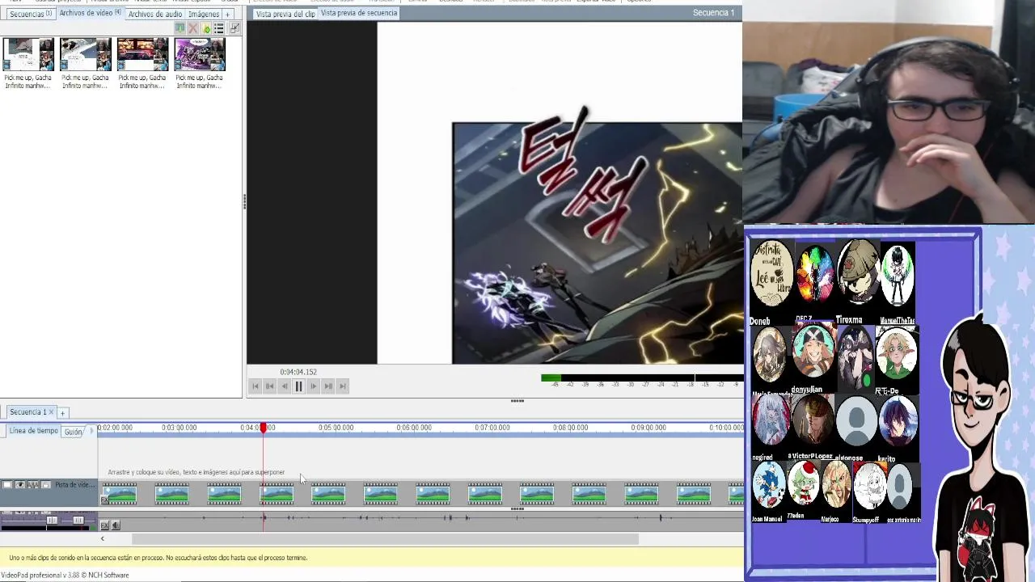
Task: Switch to Vista previa del clip tab
Action: pyautogui.click(x=285, y=14)
